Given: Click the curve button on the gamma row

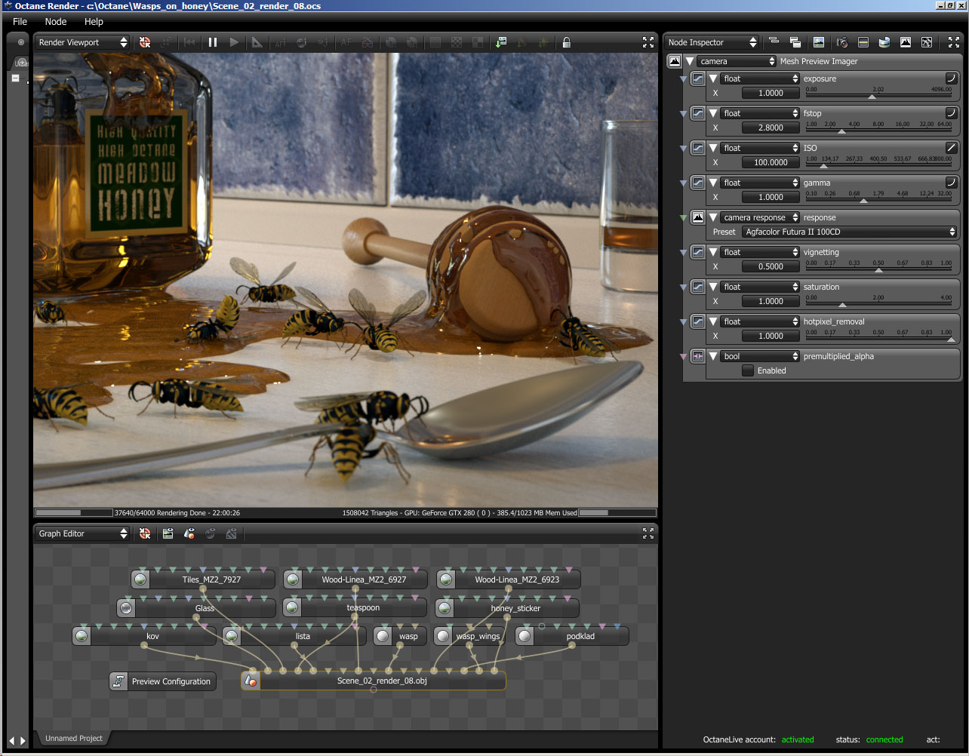Looking at the screenshot, I should click(952, 183).
